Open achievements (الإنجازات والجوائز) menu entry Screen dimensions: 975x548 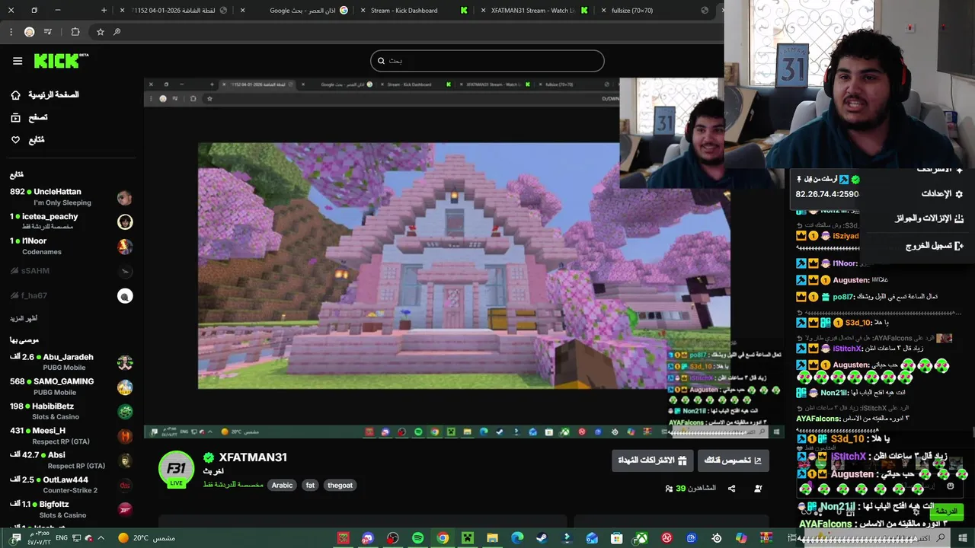[929, 218]
